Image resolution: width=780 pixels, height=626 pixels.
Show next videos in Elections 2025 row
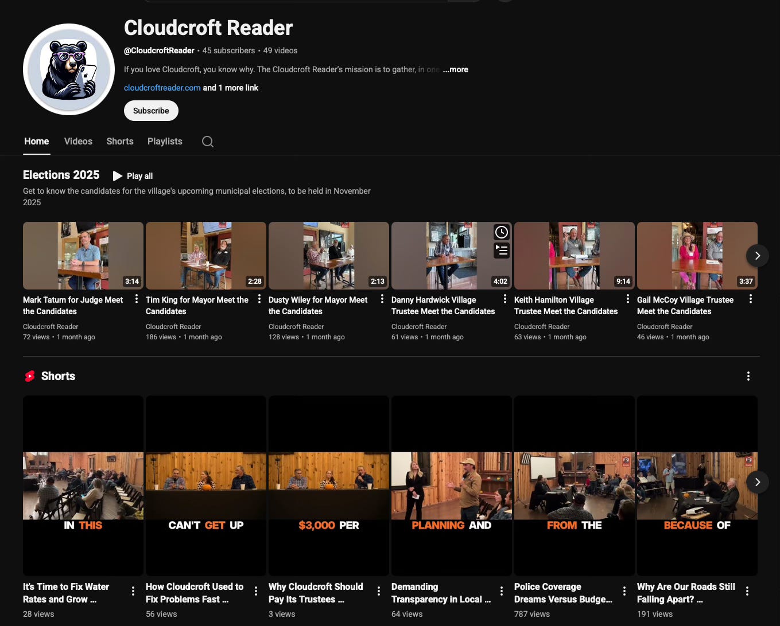click(x=758, y=256)
